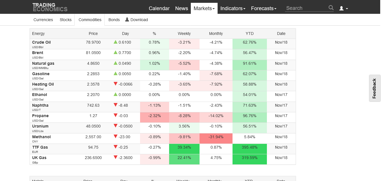The width and height of the screenshot is (385, 181).
Task: Click red down arrow in Methanol row
Action: [x=116, y=137]
